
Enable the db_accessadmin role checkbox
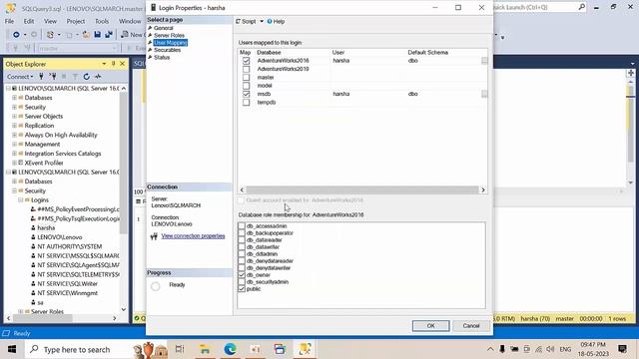click(x=242, y=226)
